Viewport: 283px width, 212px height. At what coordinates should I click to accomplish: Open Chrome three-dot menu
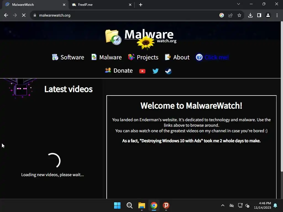click(x=277, y=15)
